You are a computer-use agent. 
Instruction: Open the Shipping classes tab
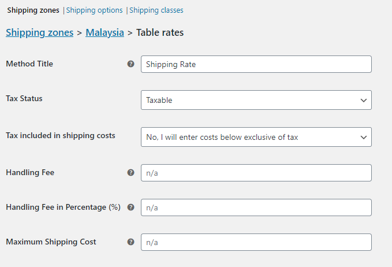[156, 10]
